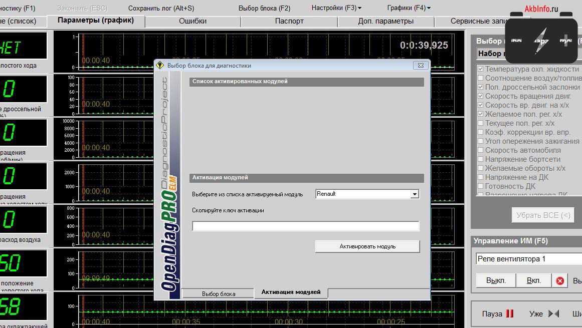Open the Renault module dropdown
The height and width of the screenshot is (328, 582).
[x=415, y=194]
